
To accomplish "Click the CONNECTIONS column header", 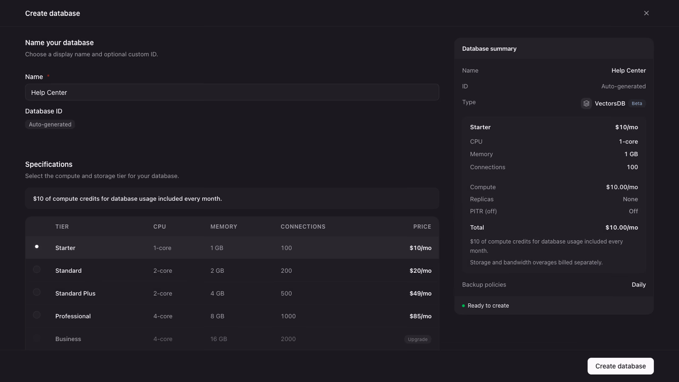I will pyautogui.click(x=303, y=227).
